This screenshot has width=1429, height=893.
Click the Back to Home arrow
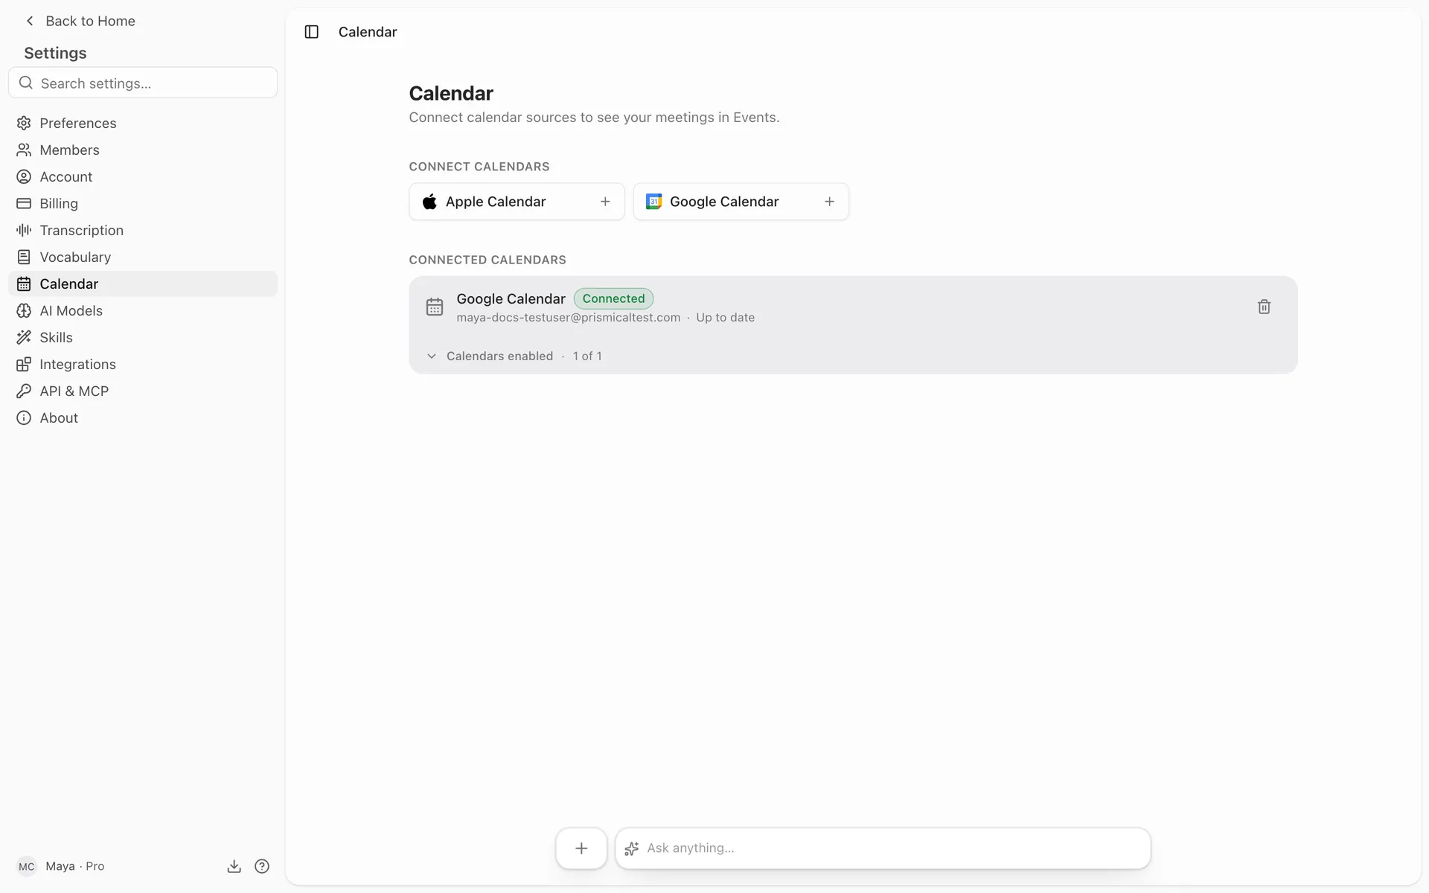30,21
